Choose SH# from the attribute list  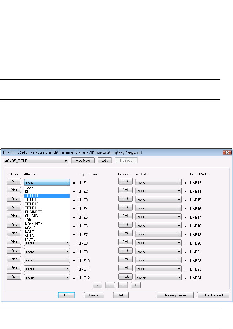pyautogui.click(x=47, y=192)
